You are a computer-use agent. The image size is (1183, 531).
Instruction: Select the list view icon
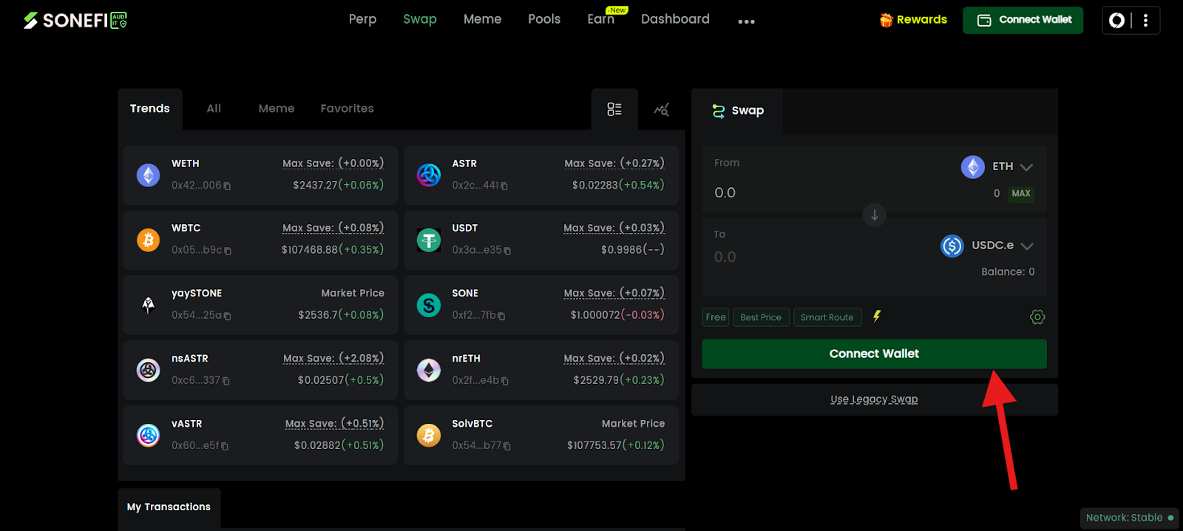614,109
